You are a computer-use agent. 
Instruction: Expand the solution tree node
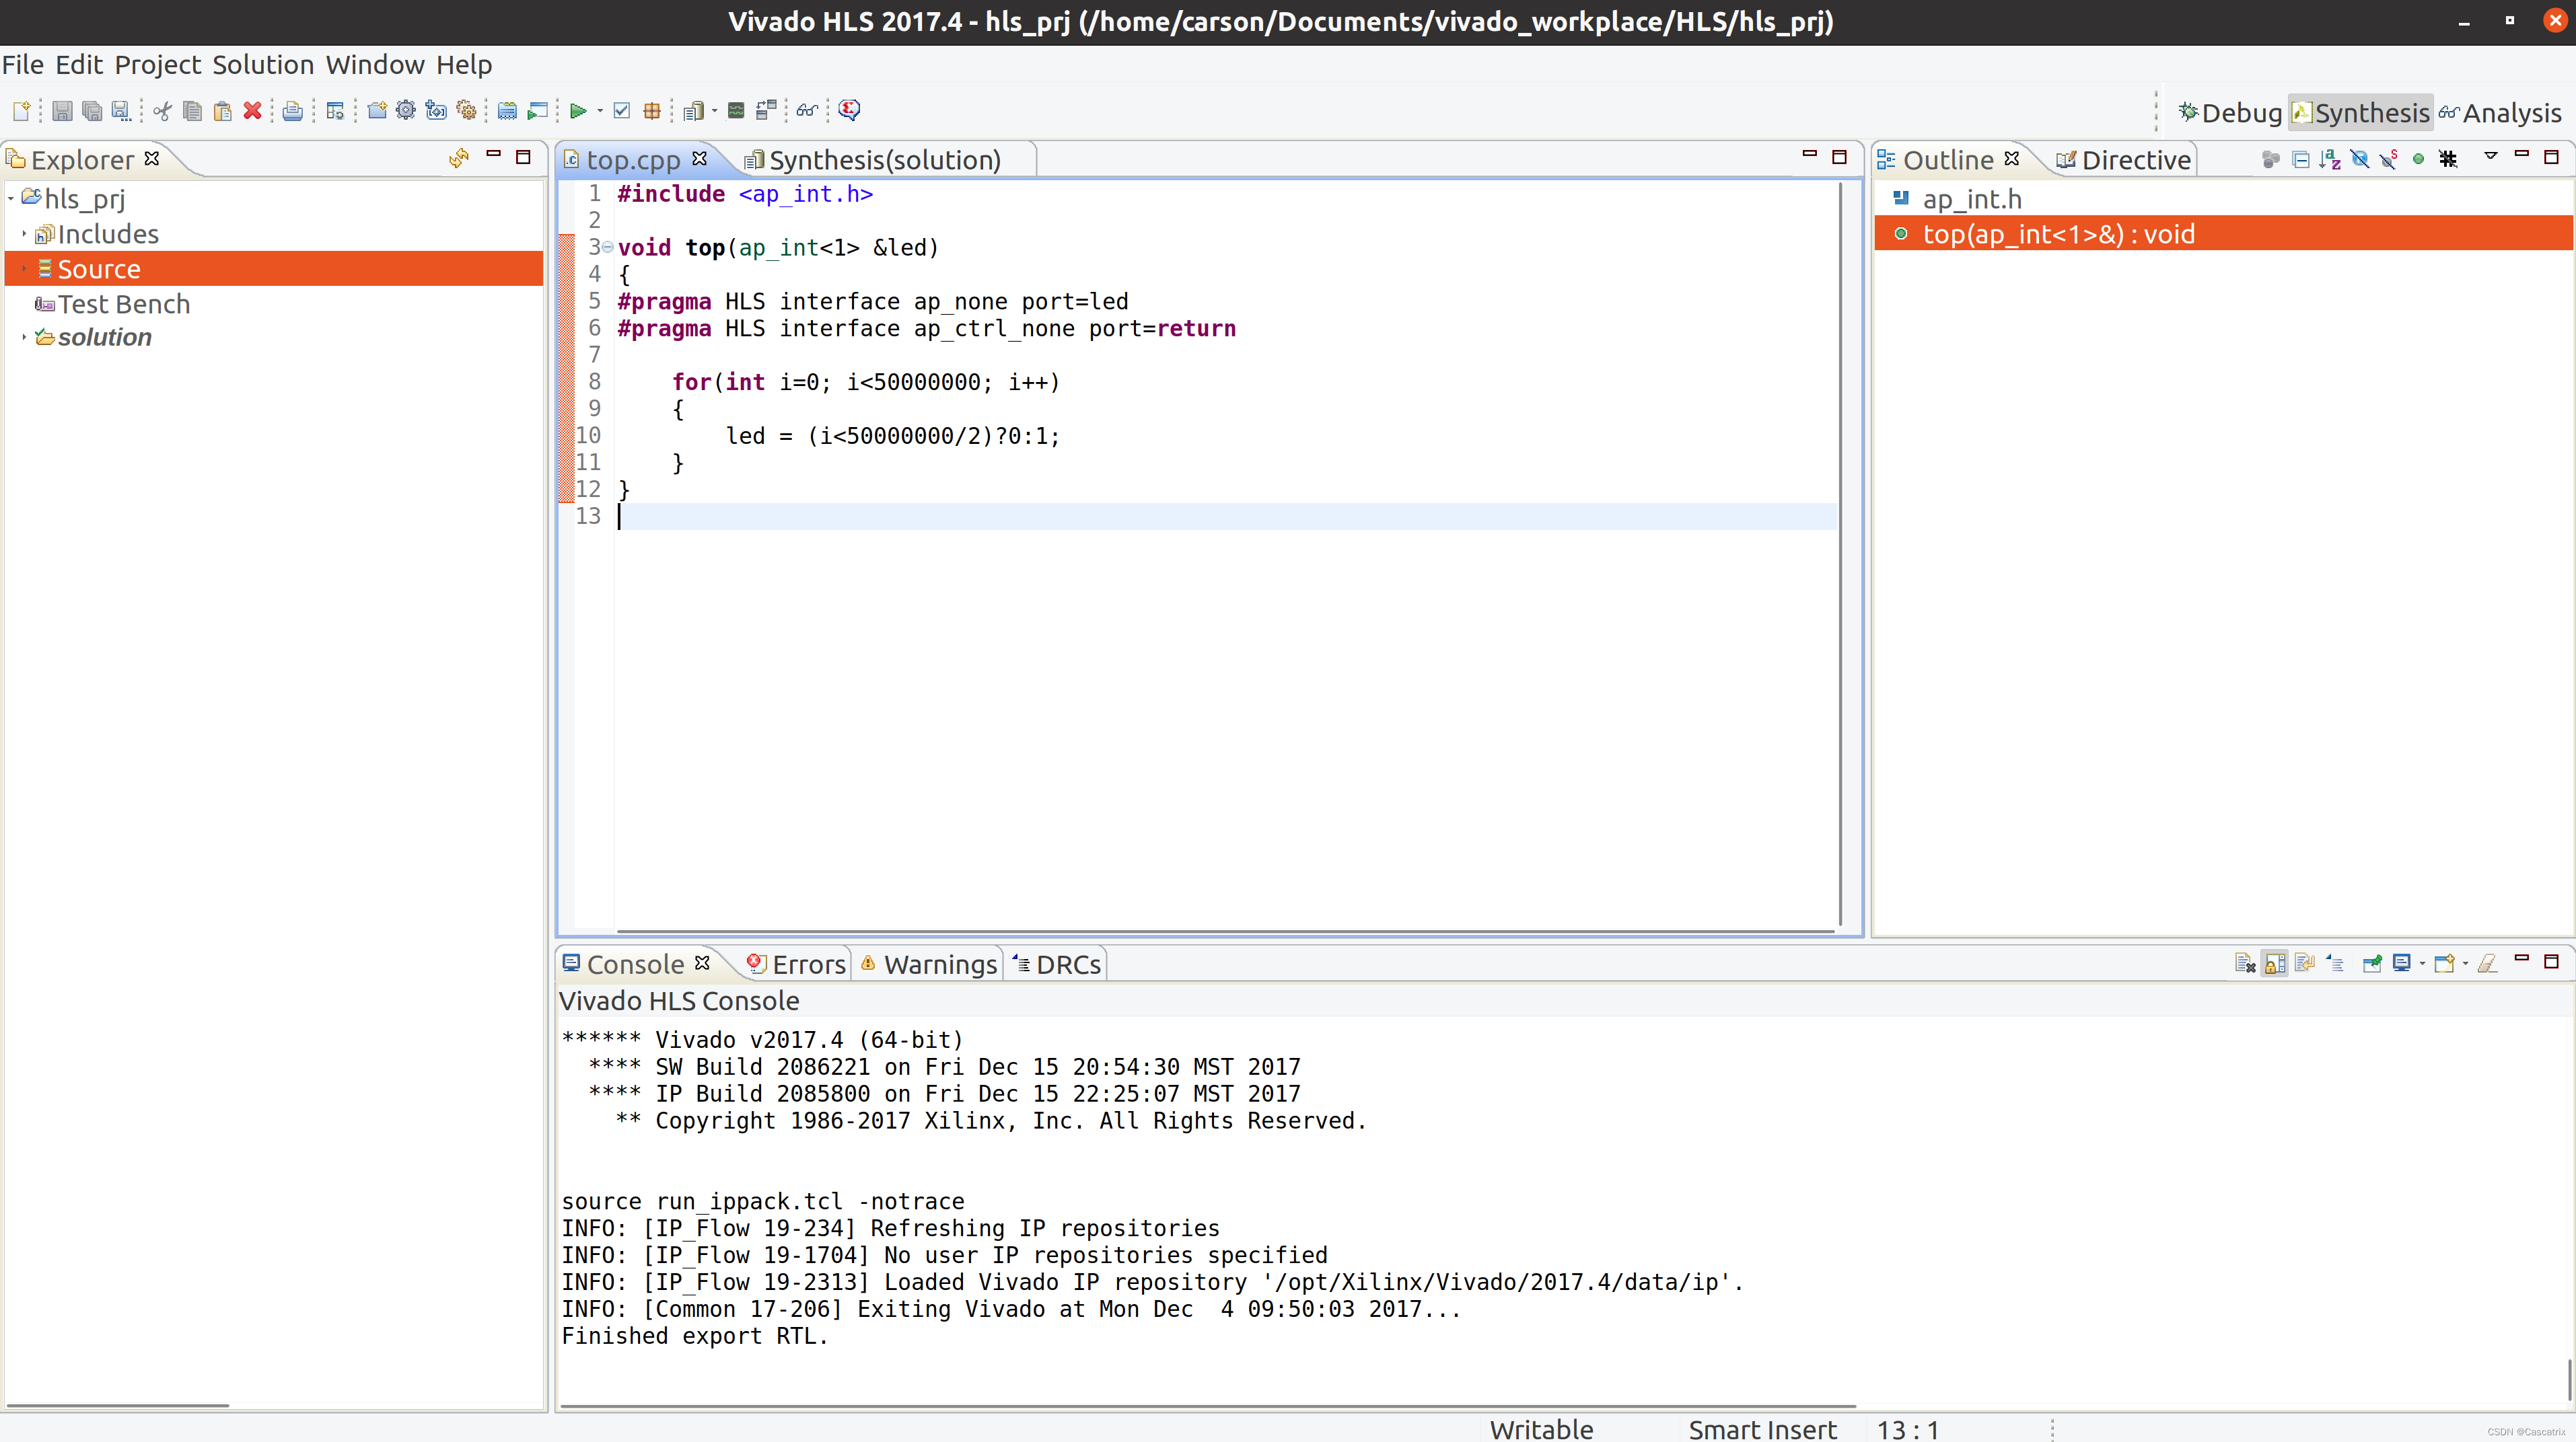(24, 338)
